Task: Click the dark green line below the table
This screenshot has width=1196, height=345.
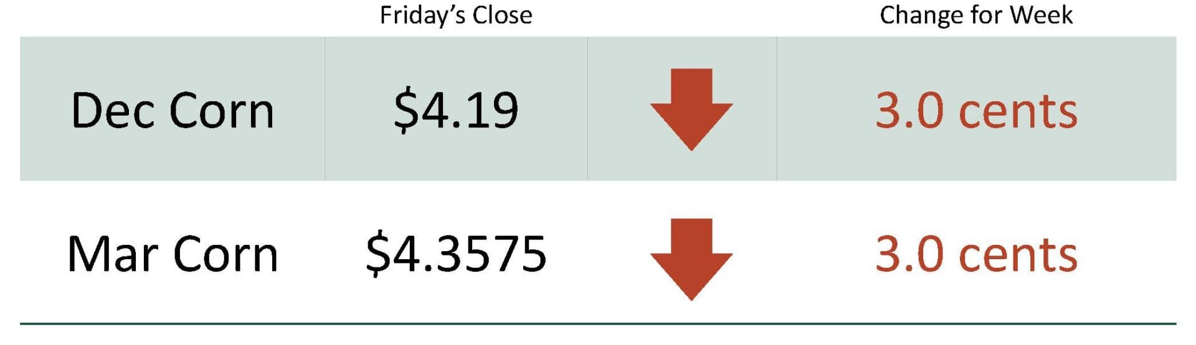Action: [598, 324]
